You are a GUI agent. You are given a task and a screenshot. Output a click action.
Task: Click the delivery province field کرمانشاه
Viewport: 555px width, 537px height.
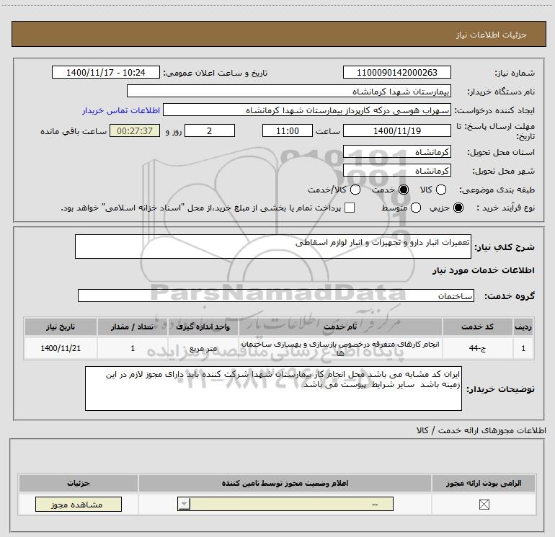[x=396, y=152]
